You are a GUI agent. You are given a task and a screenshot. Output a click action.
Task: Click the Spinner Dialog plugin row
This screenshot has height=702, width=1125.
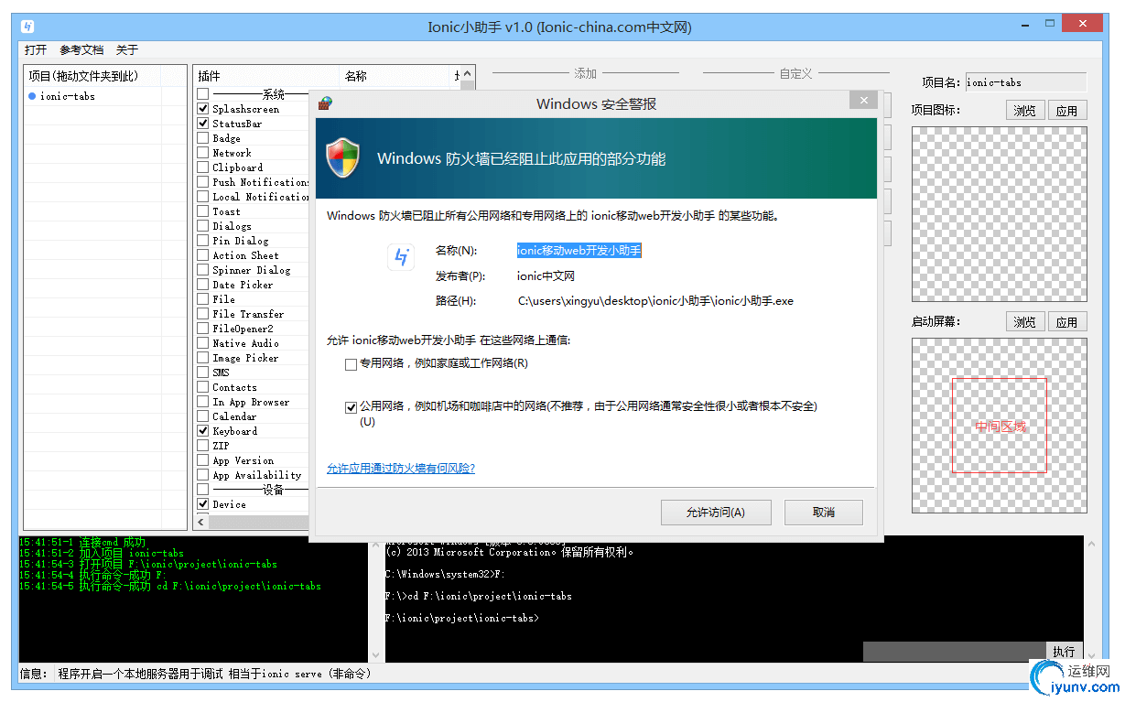(x=253, y=270)
